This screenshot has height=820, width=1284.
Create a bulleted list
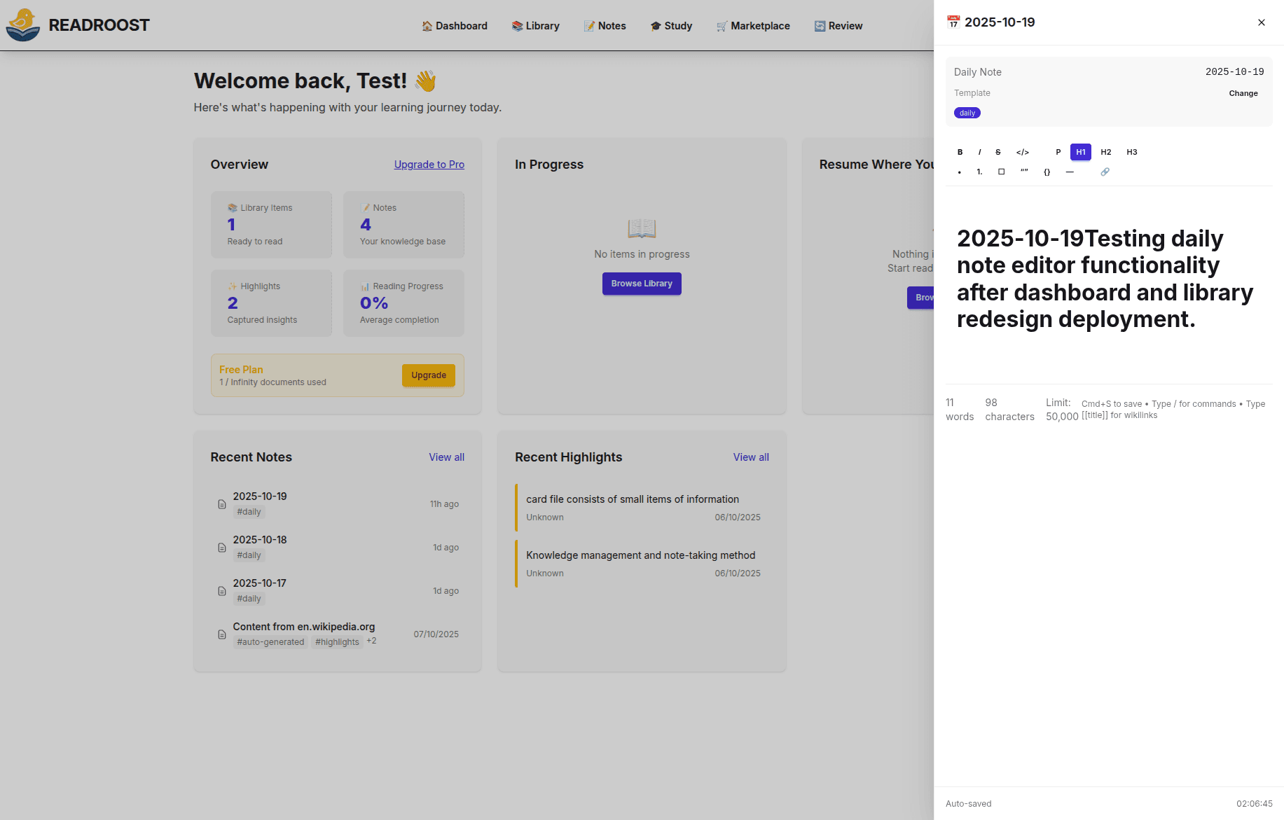coord(960,172)
